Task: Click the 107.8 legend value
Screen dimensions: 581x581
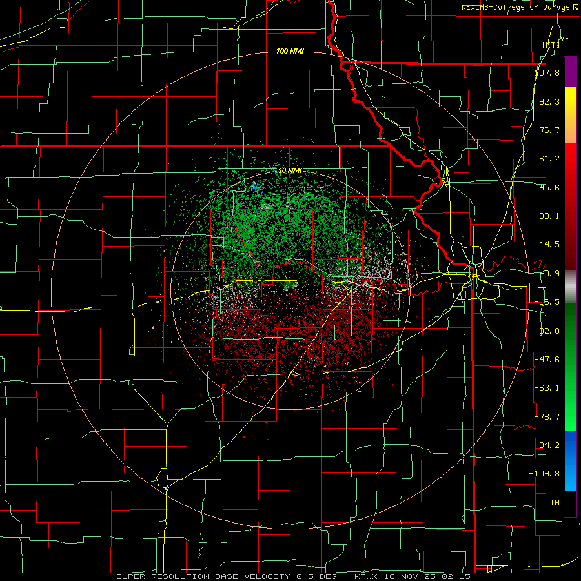Action: pyautogui.click(x=547, y=72)
